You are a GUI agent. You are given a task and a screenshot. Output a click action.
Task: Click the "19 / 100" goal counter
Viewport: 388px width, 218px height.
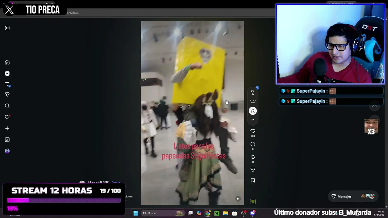[x=110, y=191]
